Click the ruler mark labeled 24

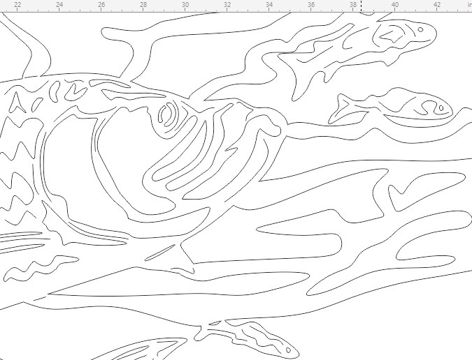59,5
